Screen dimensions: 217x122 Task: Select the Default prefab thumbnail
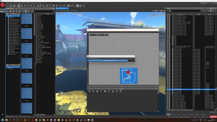27,19
